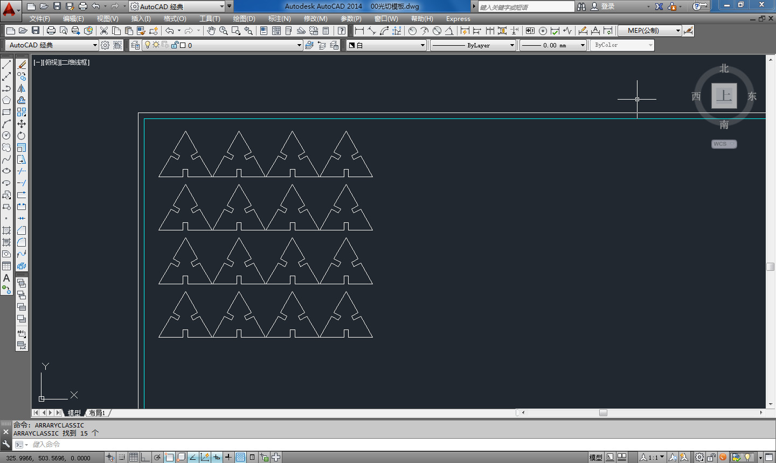Select the Radius Dimension tool
Screen dimensions: 776x463
[x=412, y=31]
